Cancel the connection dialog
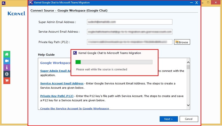Viewport: 222px width, 126px height. coord(189,119)
